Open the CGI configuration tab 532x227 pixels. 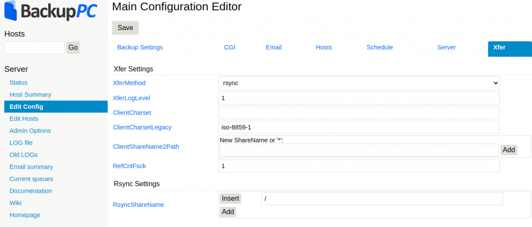pos(230,47)
